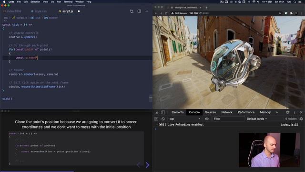Split the editor with the split icon
Screen dimensions: 305x172
click(139, 11)
